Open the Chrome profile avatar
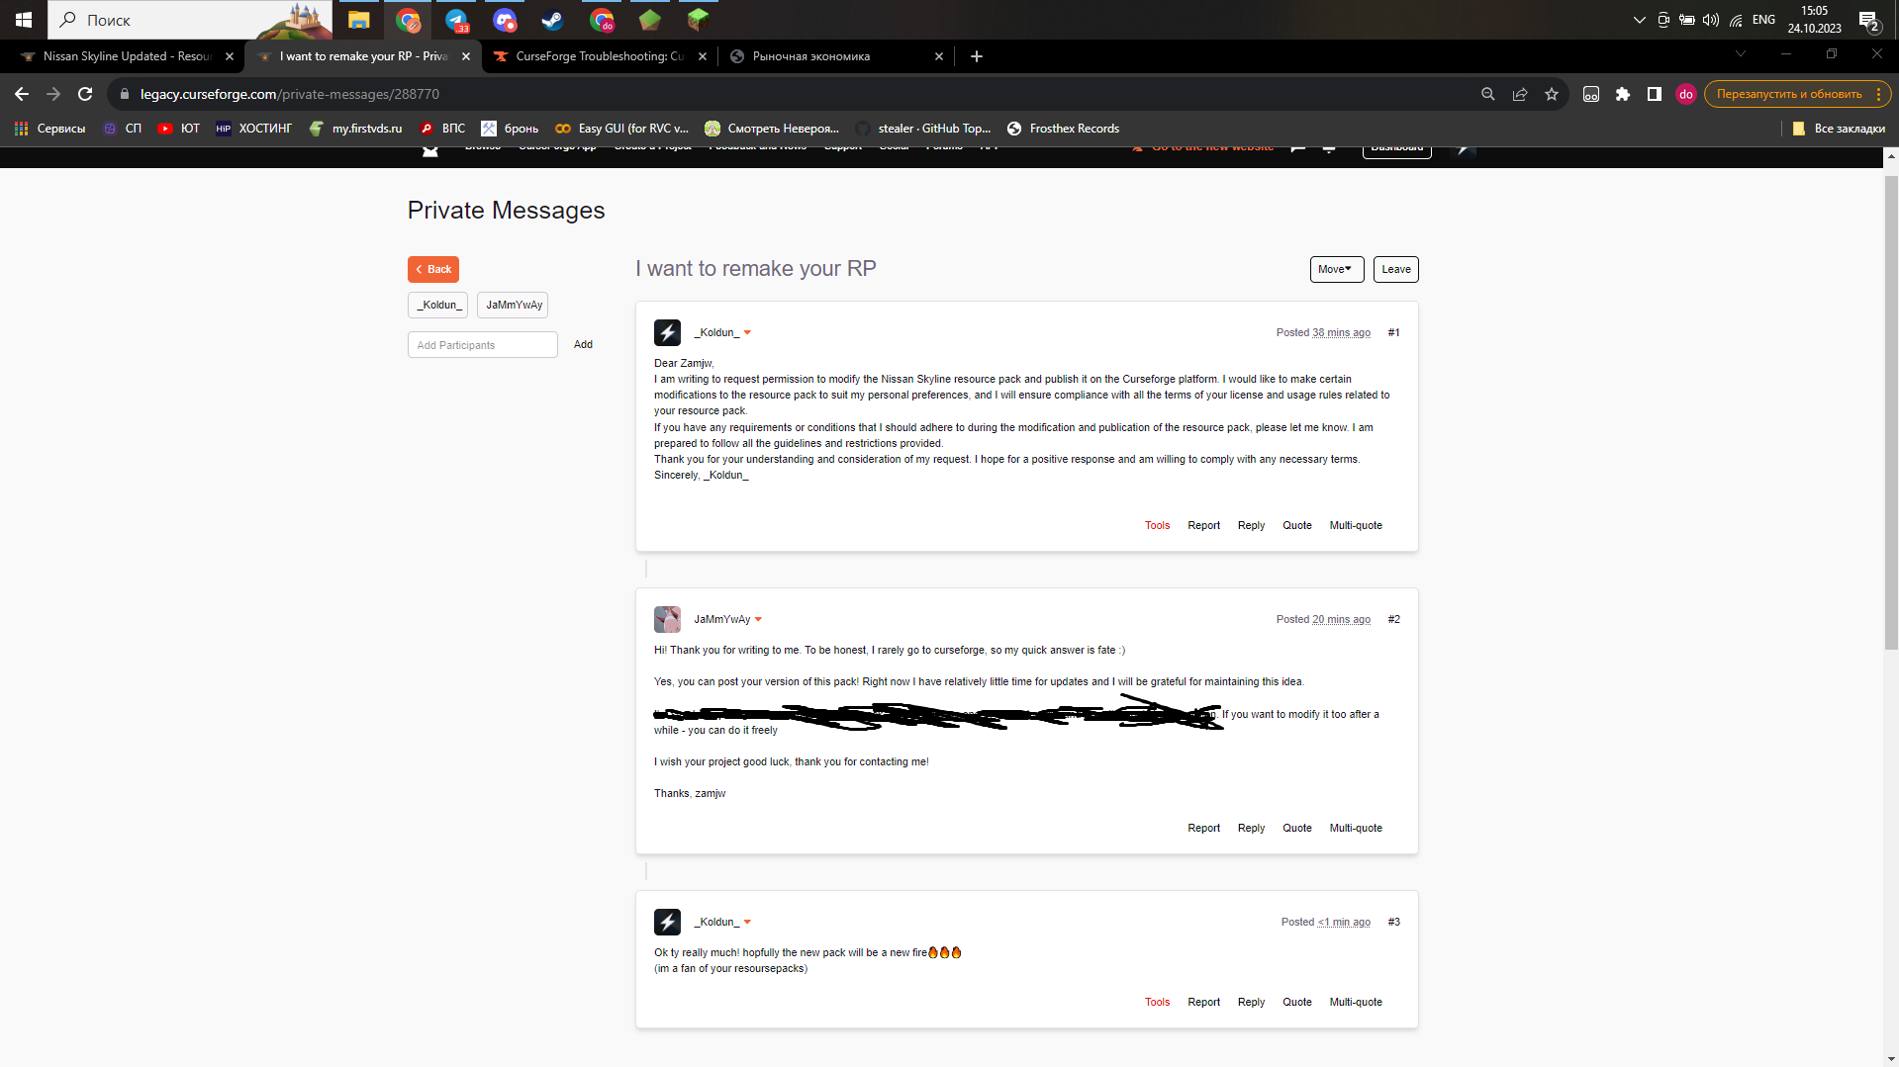The image size is (1899, 1067). [x=1685, y=94]
